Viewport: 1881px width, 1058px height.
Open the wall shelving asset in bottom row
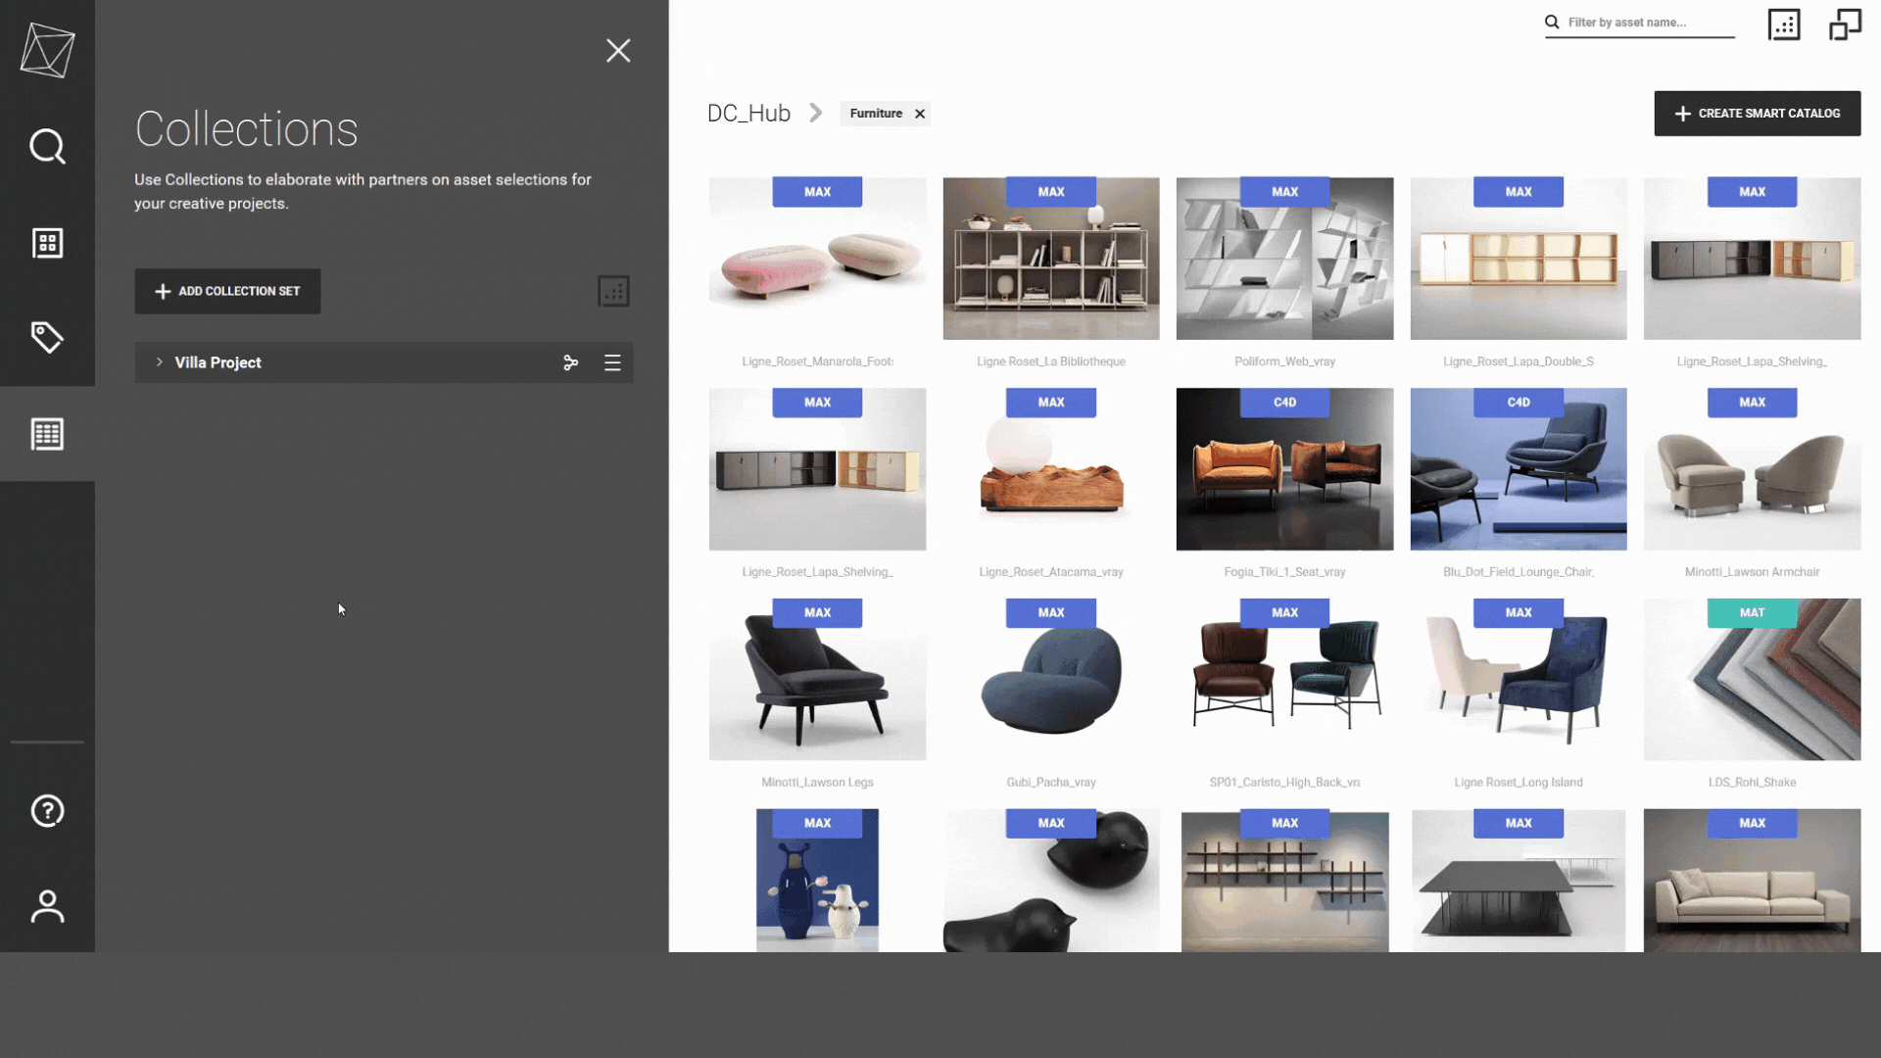(x=1284, y=881)
